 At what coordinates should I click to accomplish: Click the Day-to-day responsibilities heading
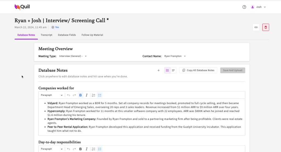tap(60, 142)
